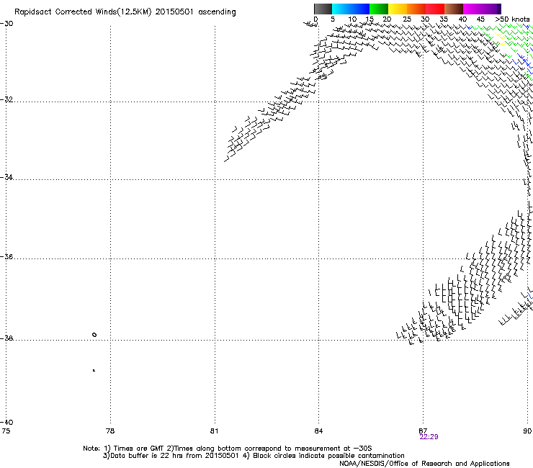
Task: Click the purple "22:29" time label
Action: (x=429, y=437)
